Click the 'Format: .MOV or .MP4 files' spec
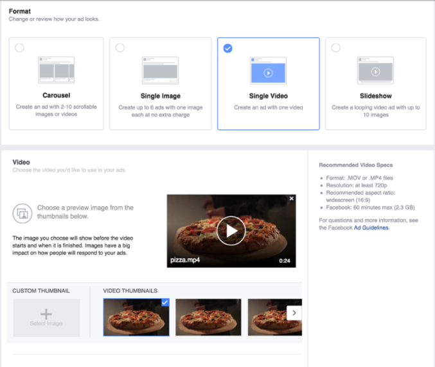 360,177
